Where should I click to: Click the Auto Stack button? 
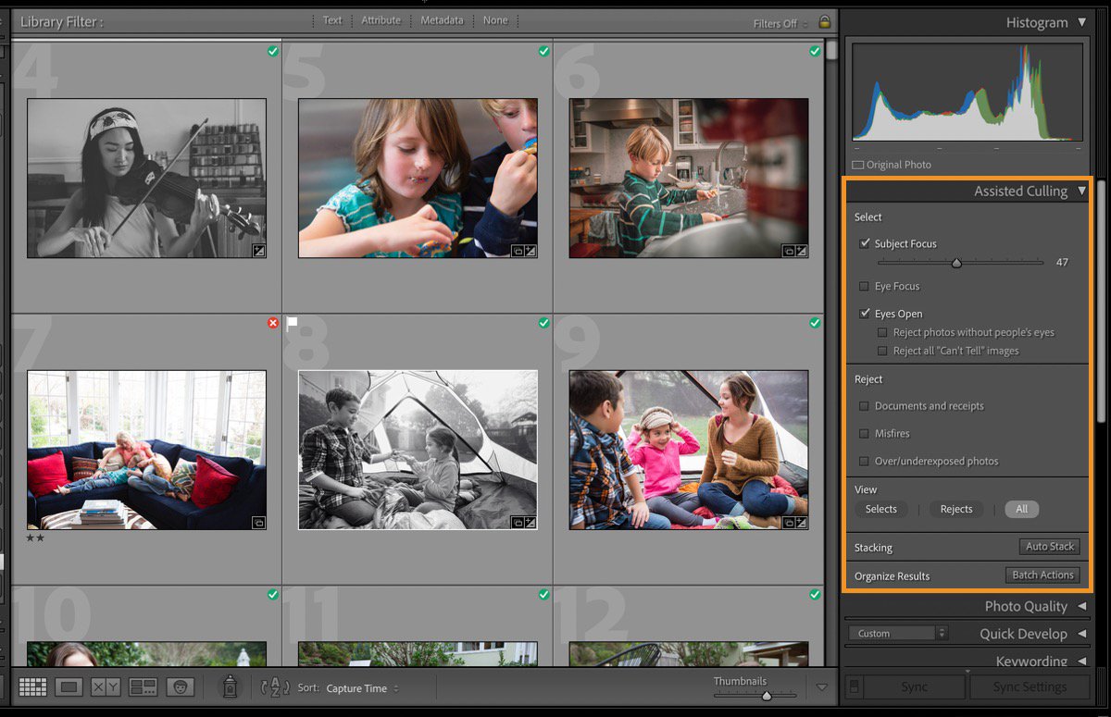pyautogui.click(x=1049, y=546)
